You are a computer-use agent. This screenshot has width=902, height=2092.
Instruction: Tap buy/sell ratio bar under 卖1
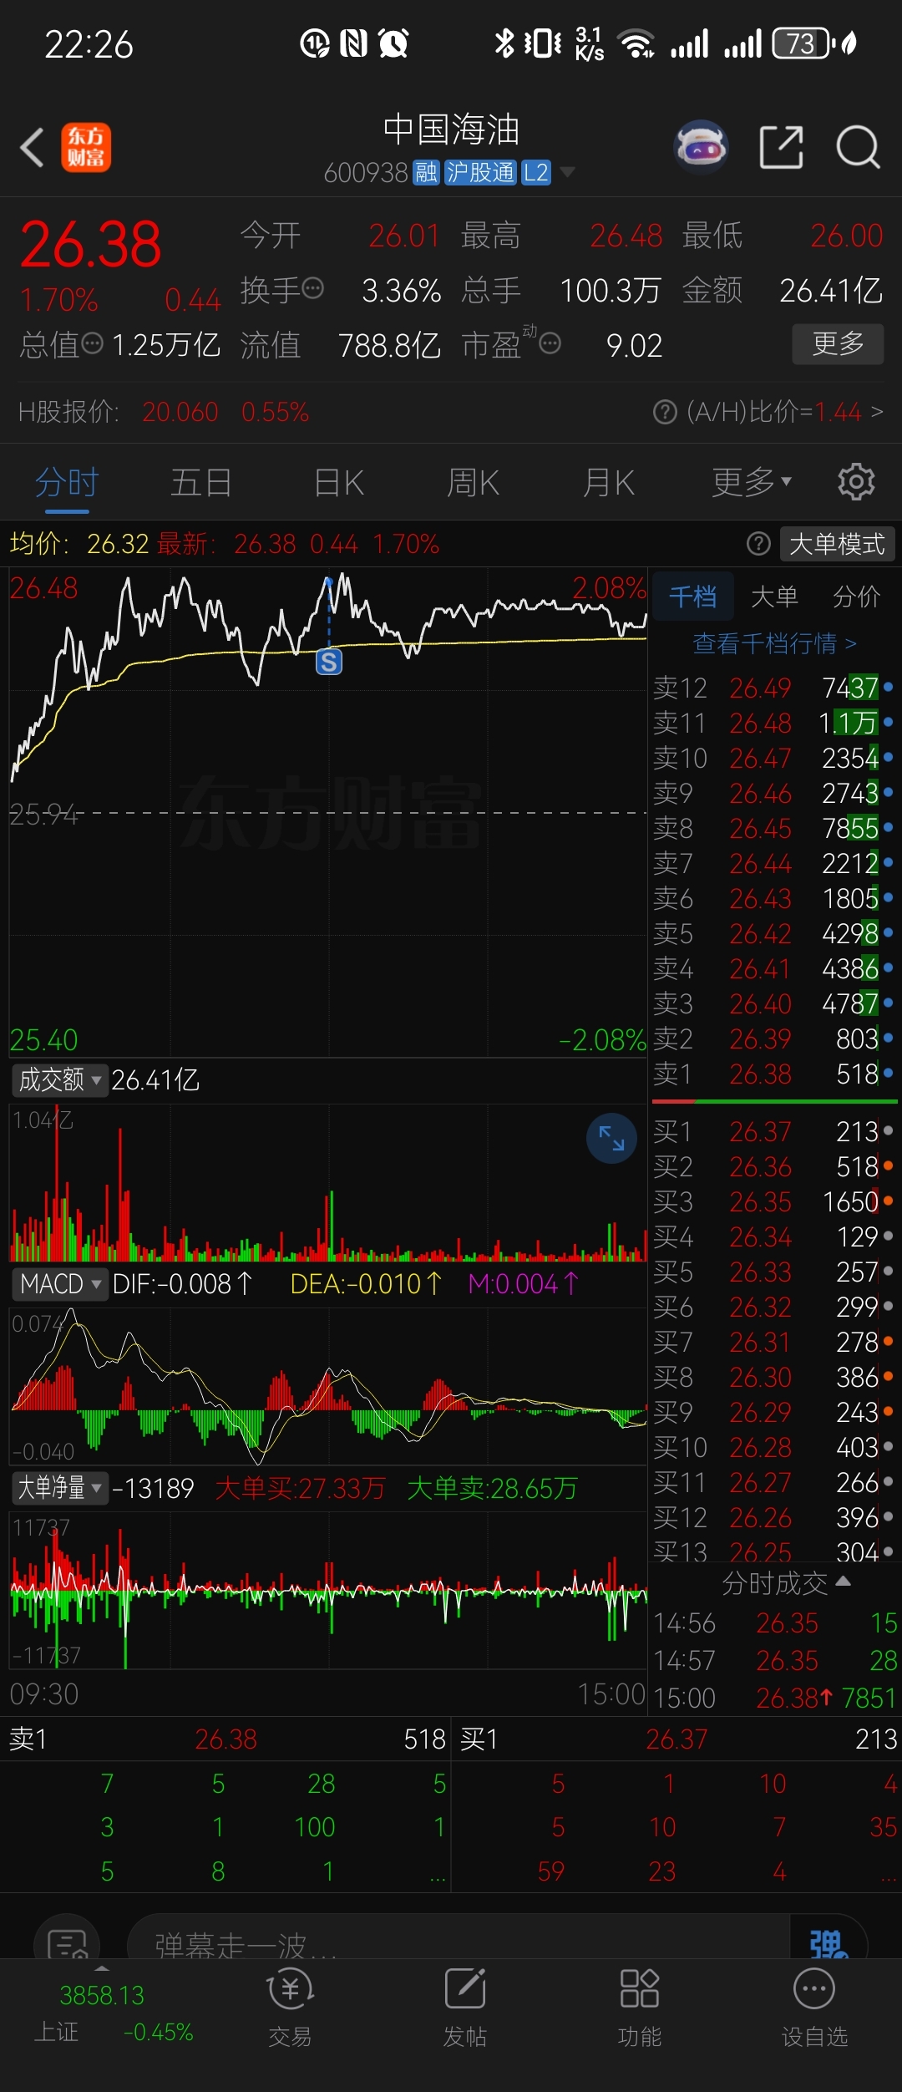pyautogui.click(x=775, y=1102)
